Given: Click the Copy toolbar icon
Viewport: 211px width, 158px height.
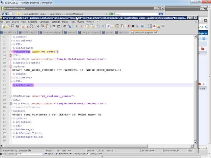Looking at the screenshot, I should (x=43, y=26).
